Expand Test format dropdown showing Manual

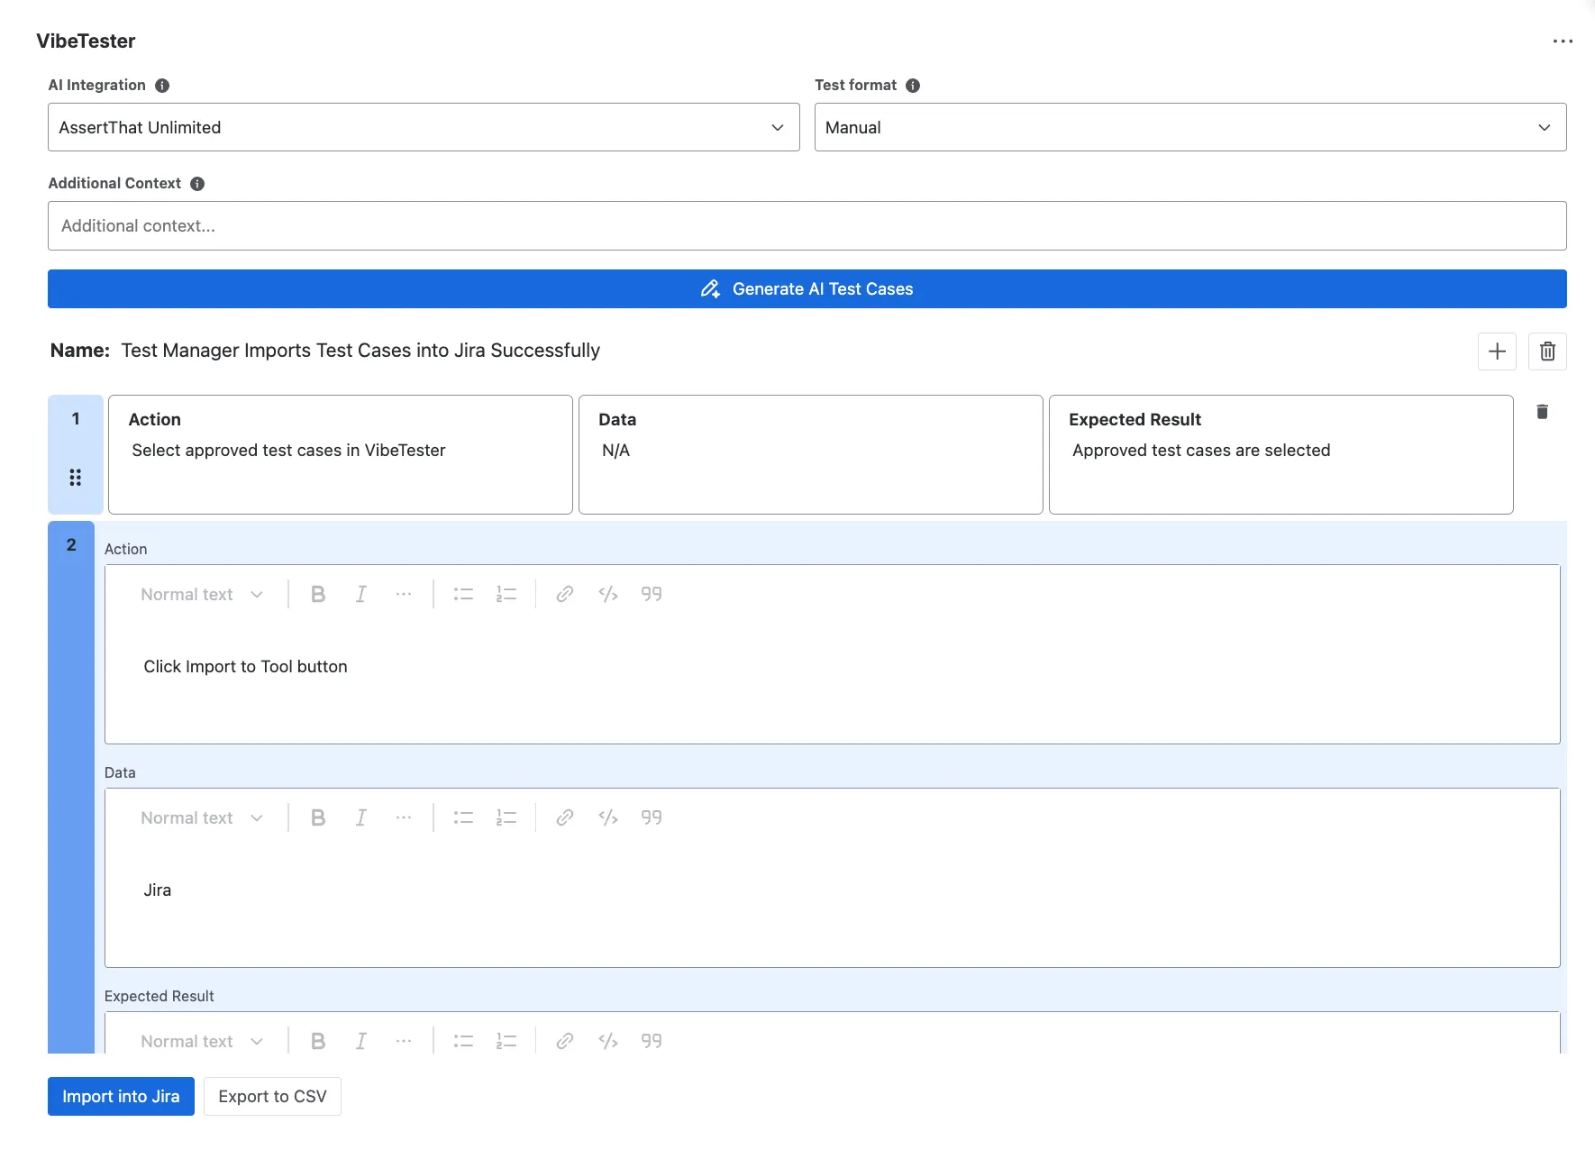pyautogui.click(x=1190, y=127)
